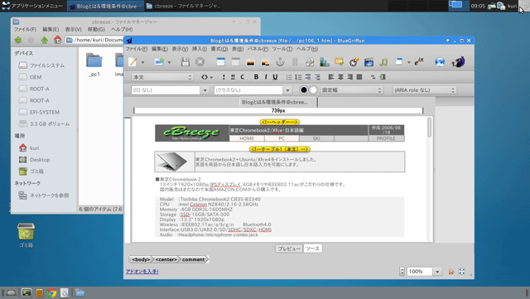Insert an image using the picture icon
This screenshot has width=530, height=299.
[x=250, y=62]
